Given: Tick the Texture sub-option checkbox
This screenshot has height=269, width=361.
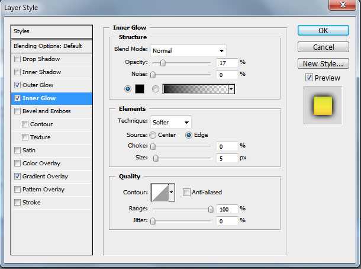Looking at the screenshot, I should [x=25, y=137].
